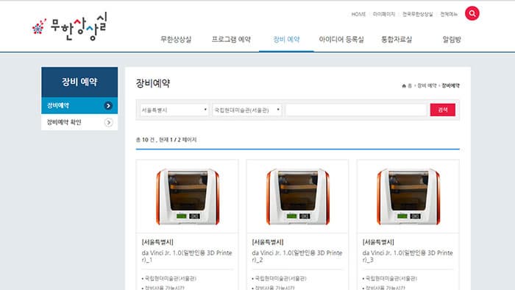The width and height of the screenshot is (515, 290).
Task: Open the 국립현대미술관(서울관) location dropdown
Action: click(247, 110)
